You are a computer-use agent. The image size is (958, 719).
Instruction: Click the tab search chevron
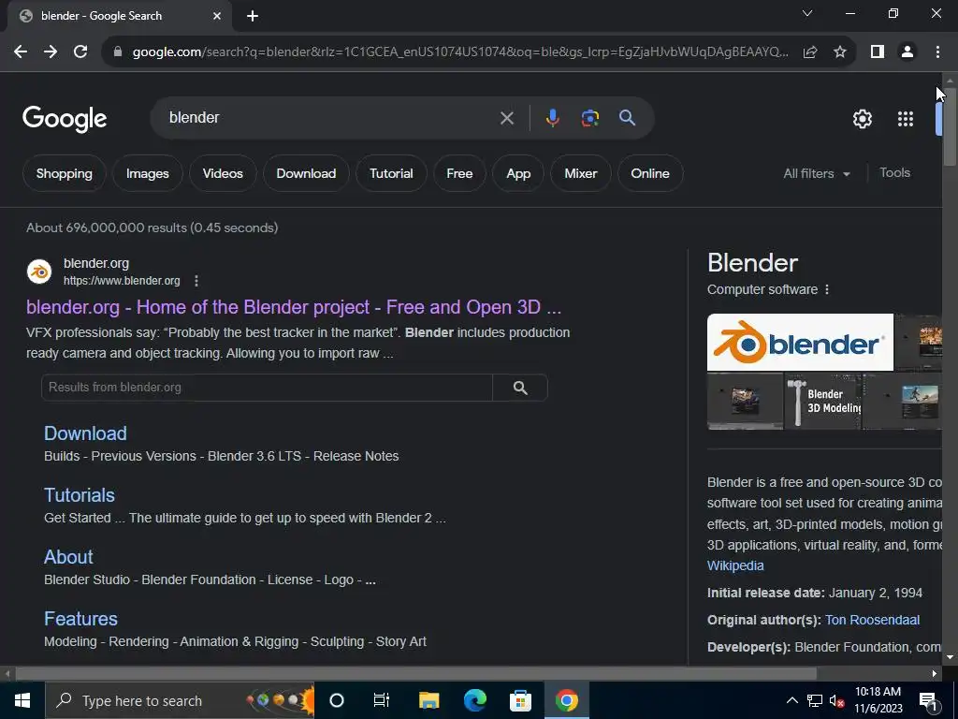[x=807, y=13]
